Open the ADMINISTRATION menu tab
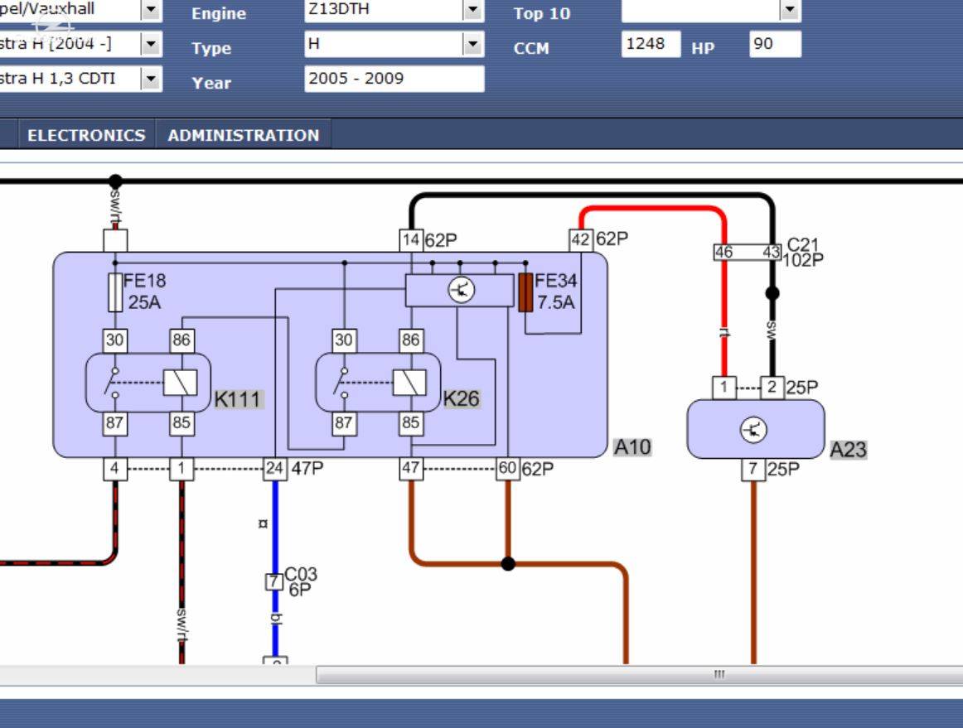Image resolution: width=963 pixels, height=728 pixels. 243,135
